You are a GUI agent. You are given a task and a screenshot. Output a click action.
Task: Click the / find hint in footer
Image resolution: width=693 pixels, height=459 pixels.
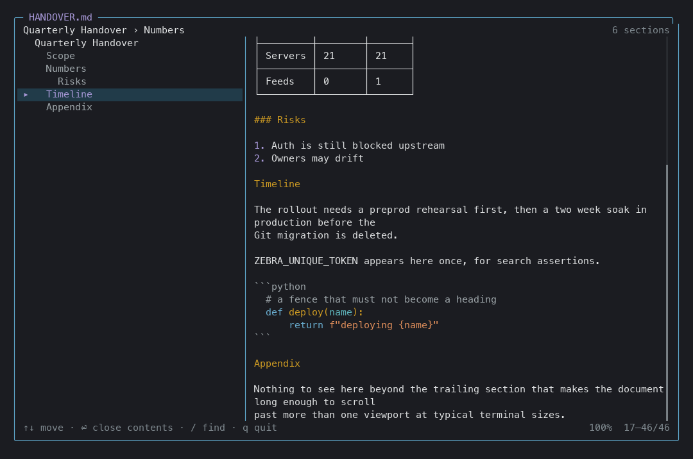tap(208, 428)
